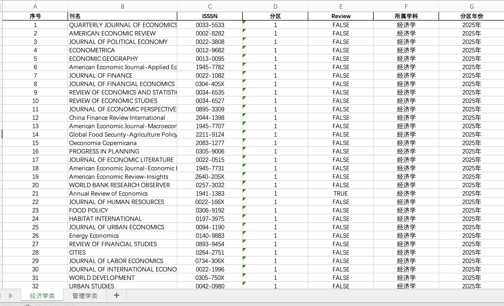Viewport: 504px width, 306px height.
Task: Select the American Economic Review-Insights cell
Action: pyautogui.click(x=122, y=176)
